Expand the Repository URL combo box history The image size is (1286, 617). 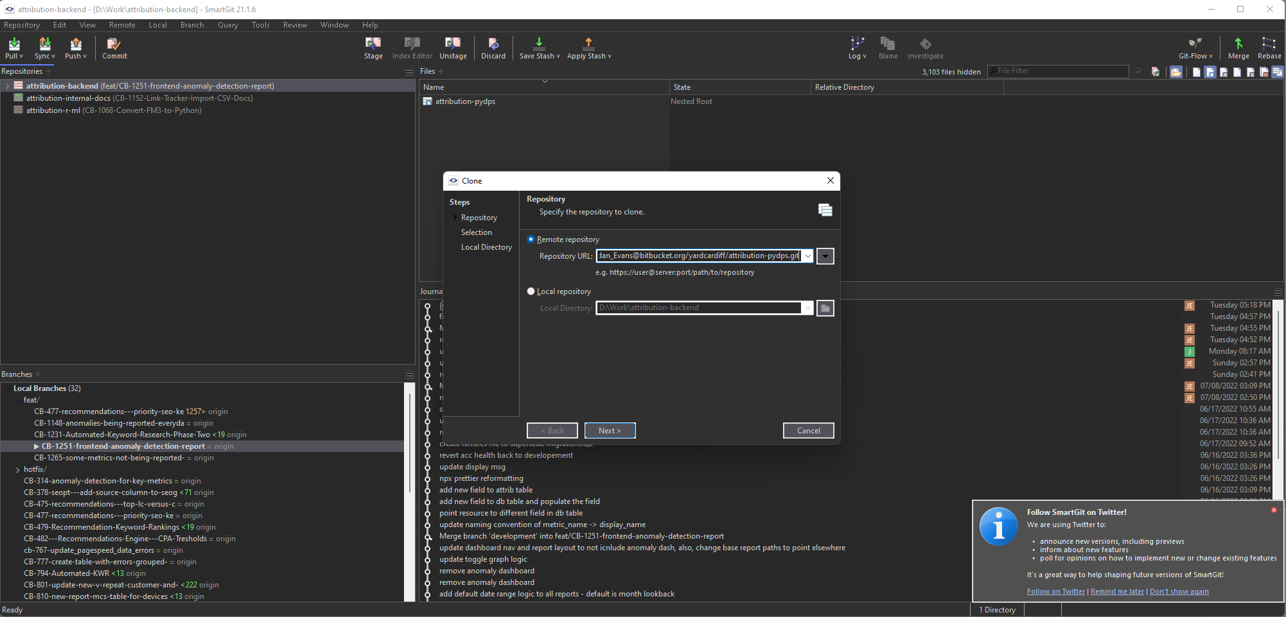[808, 256]
